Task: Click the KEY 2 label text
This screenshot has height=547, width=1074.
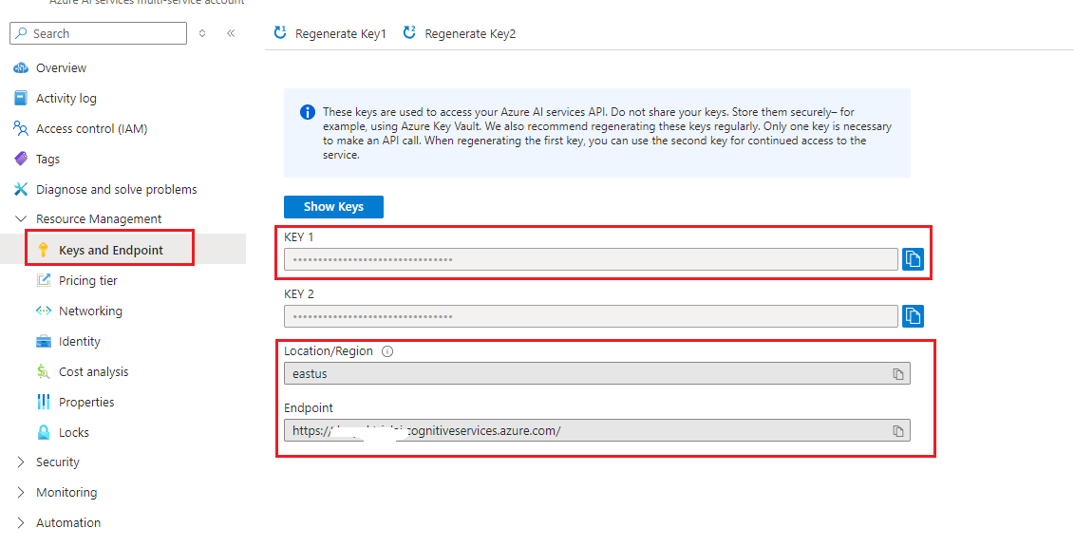Action: 298,293
